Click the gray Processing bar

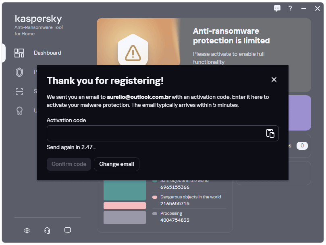pyautogui.click(x=125, y=217)
